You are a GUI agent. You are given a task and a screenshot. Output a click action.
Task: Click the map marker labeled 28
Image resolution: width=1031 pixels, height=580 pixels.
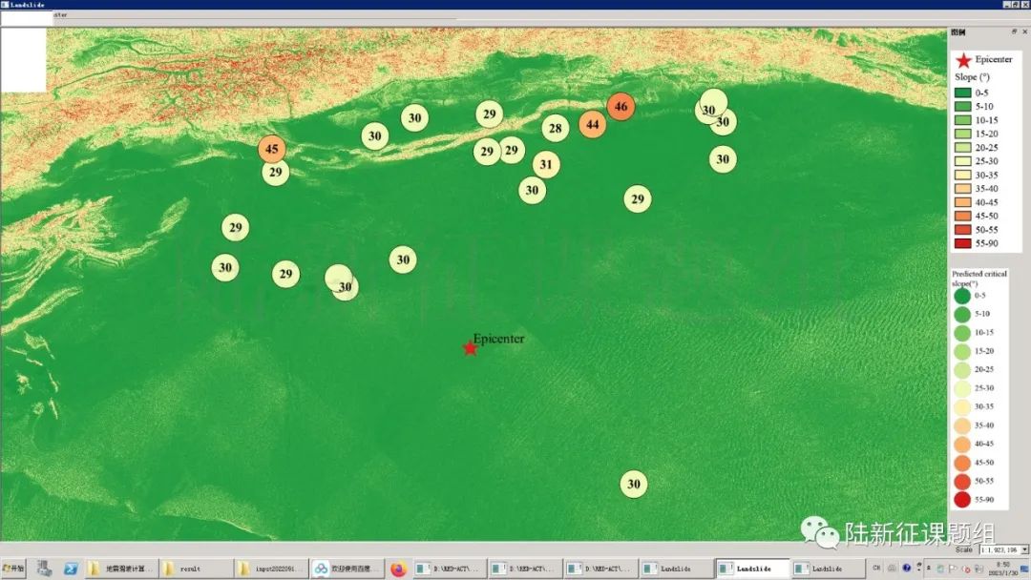[x=555, y=128]
